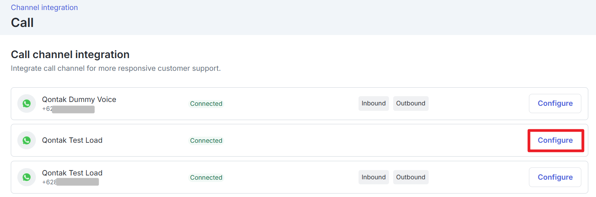Select Inbound tag on the +628 channel row
This screenshot has width=596, height=197.
tap(374, 177)
